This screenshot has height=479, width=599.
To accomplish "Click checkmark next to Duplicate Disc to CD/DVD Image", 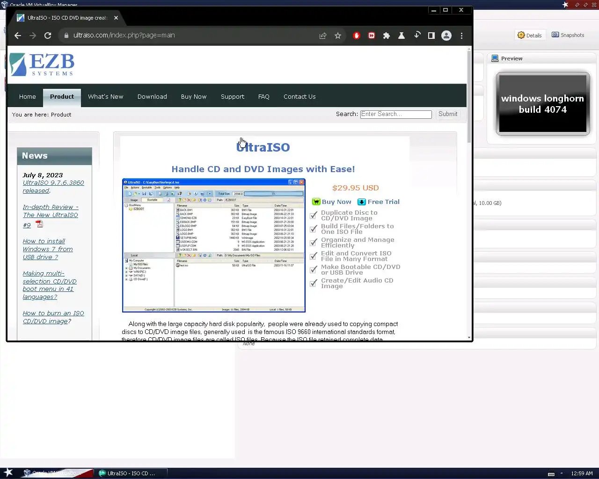I will coord(314,216).
